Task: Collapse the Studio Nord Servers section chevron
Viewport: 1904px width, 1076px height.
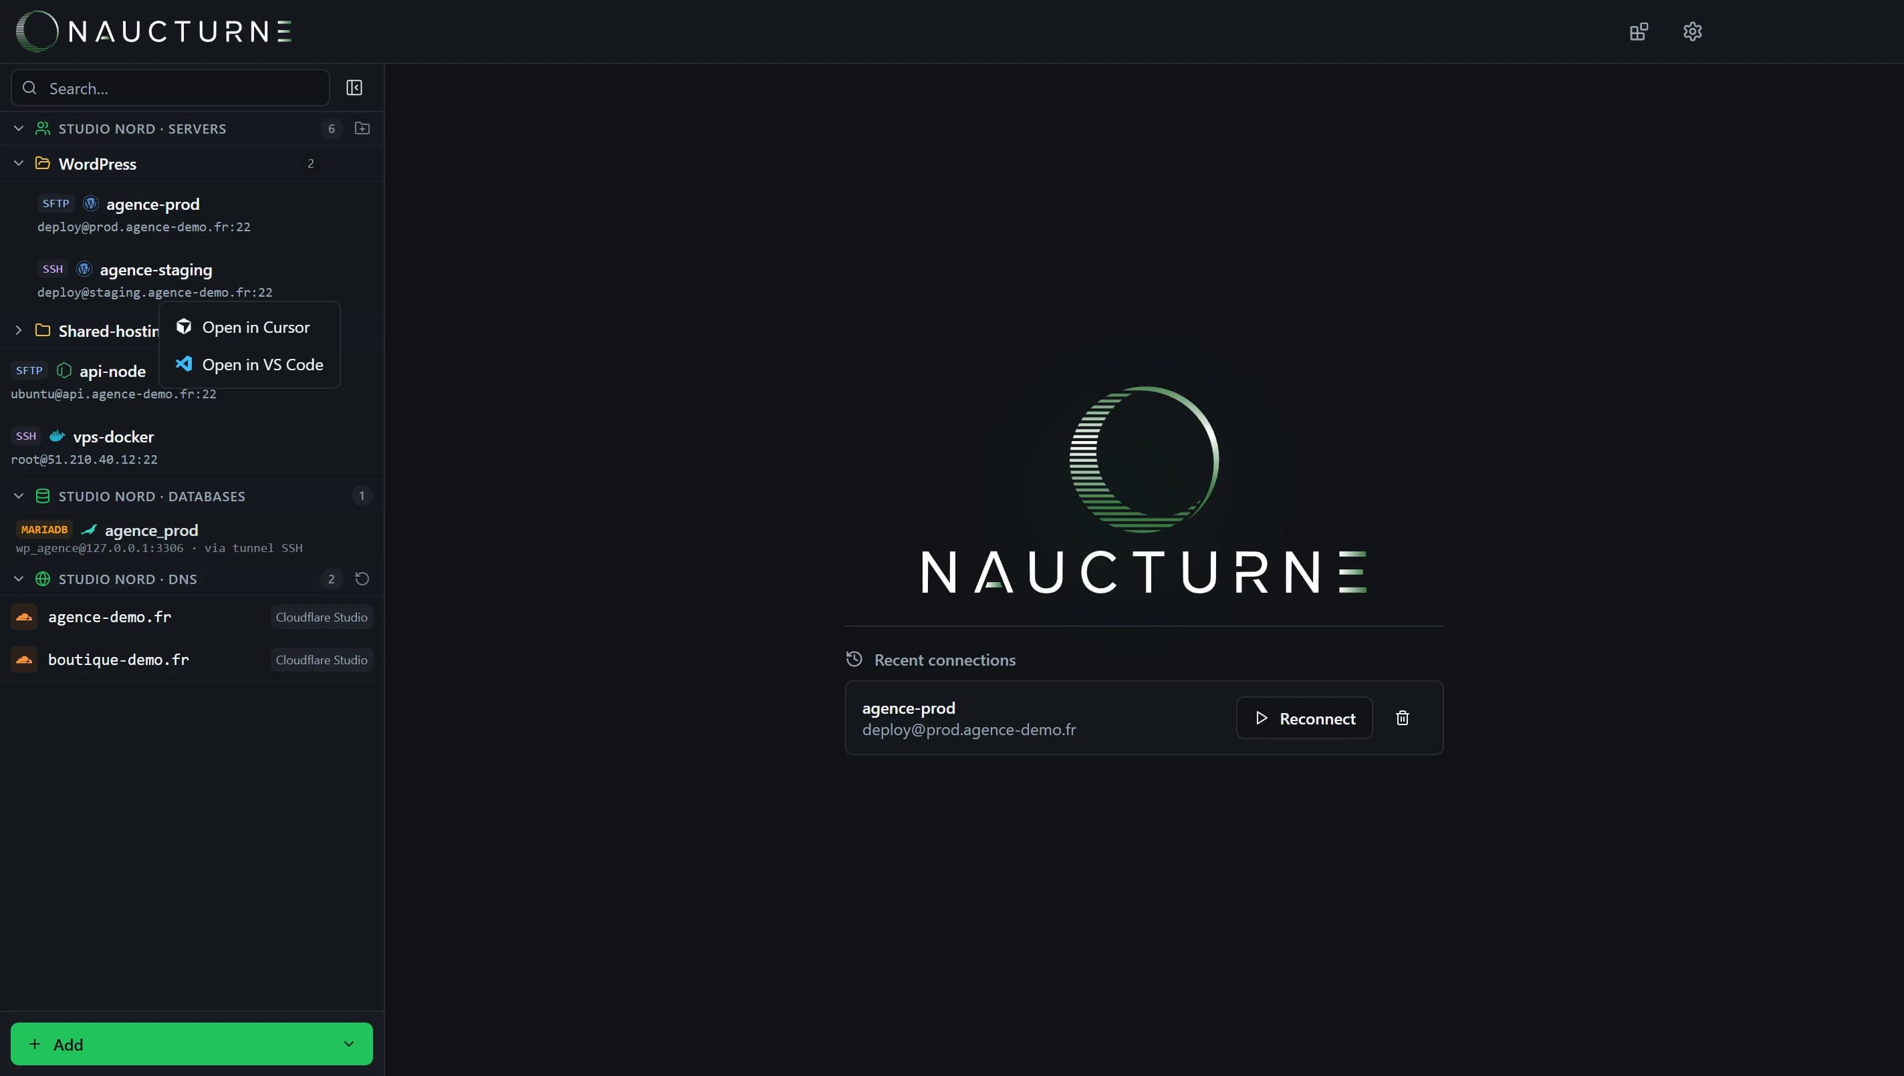Action: coord(19,128)
